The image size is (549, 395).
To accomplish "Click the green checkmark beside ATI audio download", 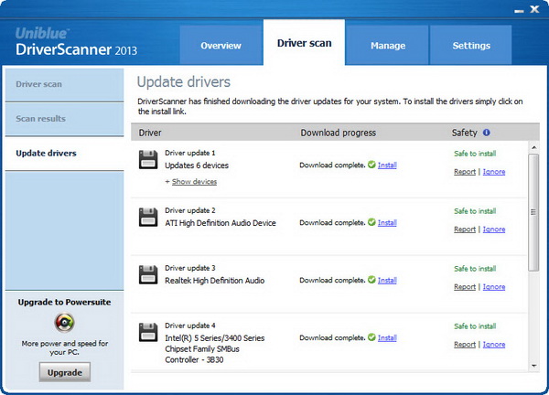I will coord(371,222).
